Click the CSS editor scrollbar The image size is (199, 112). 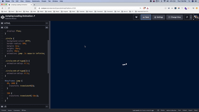[x=48, y=57]
